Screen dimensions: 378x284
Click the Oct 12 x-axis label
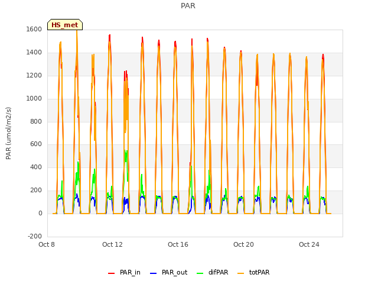coord(112,244)
